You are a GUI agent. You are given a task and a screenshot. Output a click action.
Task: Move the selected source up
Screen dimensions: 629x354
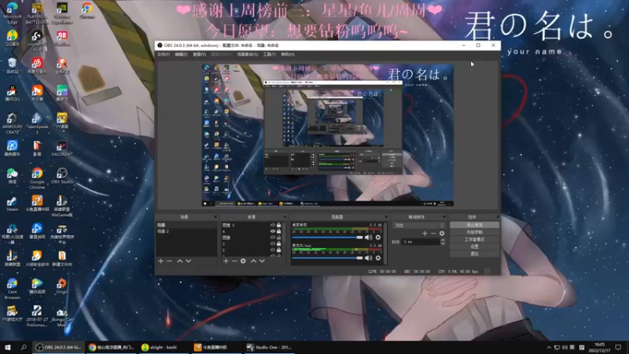point(253,261)
